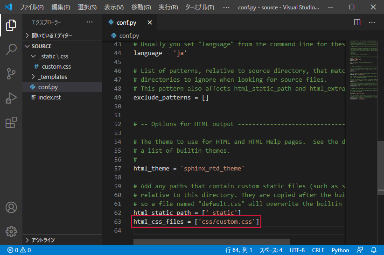This screenshot has width=384, height=255.
Task: Click the html_theme assignment on line 57
Action: [189, 169]
